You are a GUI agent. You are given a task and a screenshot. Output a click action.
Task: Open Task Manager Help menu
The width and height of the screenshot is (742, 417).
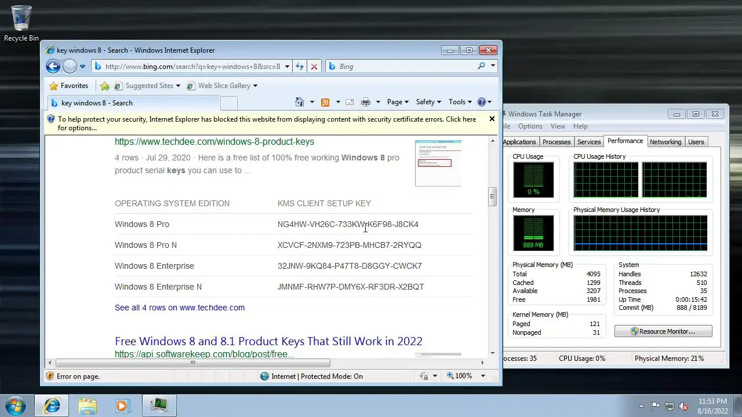pos(580,126)
